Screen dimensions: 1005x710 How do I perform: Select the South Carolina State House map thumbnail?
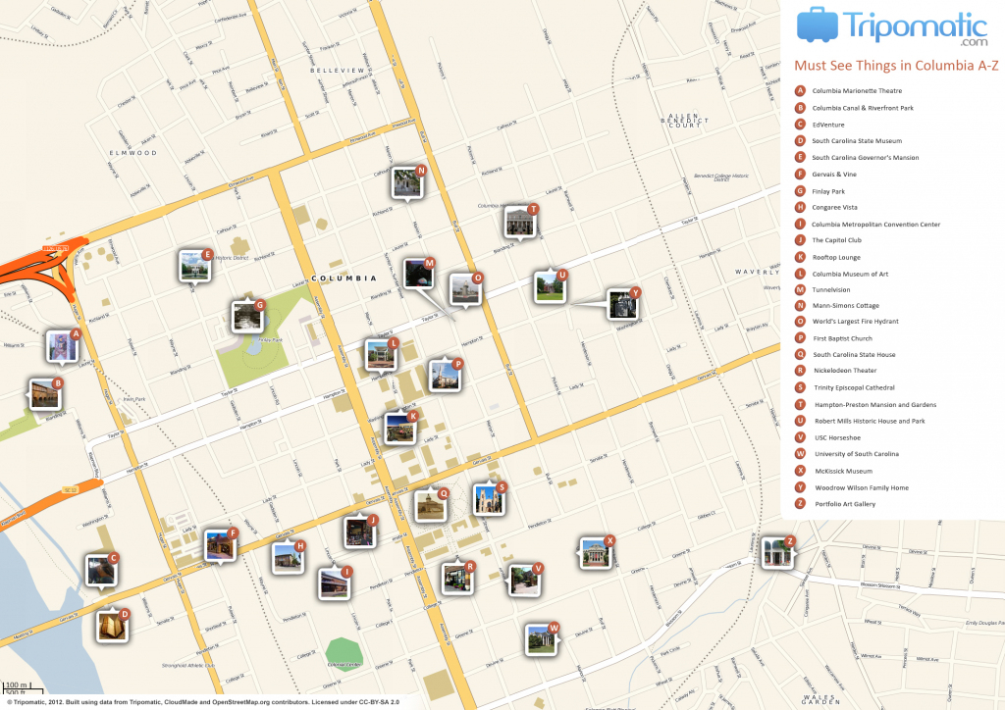tap(428, 505)
